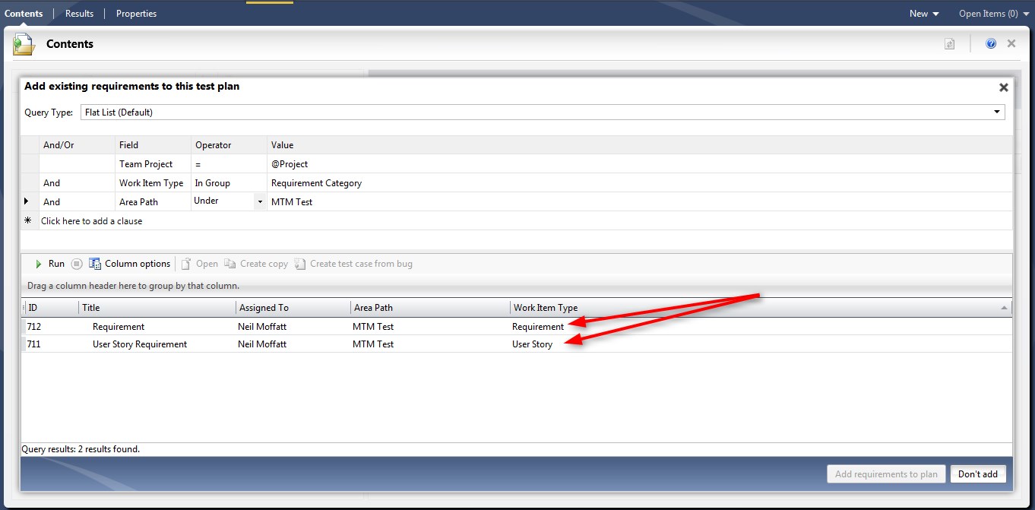Click Add requirements to plan button
Viewport: 1035px width, 510px height.
click(x=886, y=474)
